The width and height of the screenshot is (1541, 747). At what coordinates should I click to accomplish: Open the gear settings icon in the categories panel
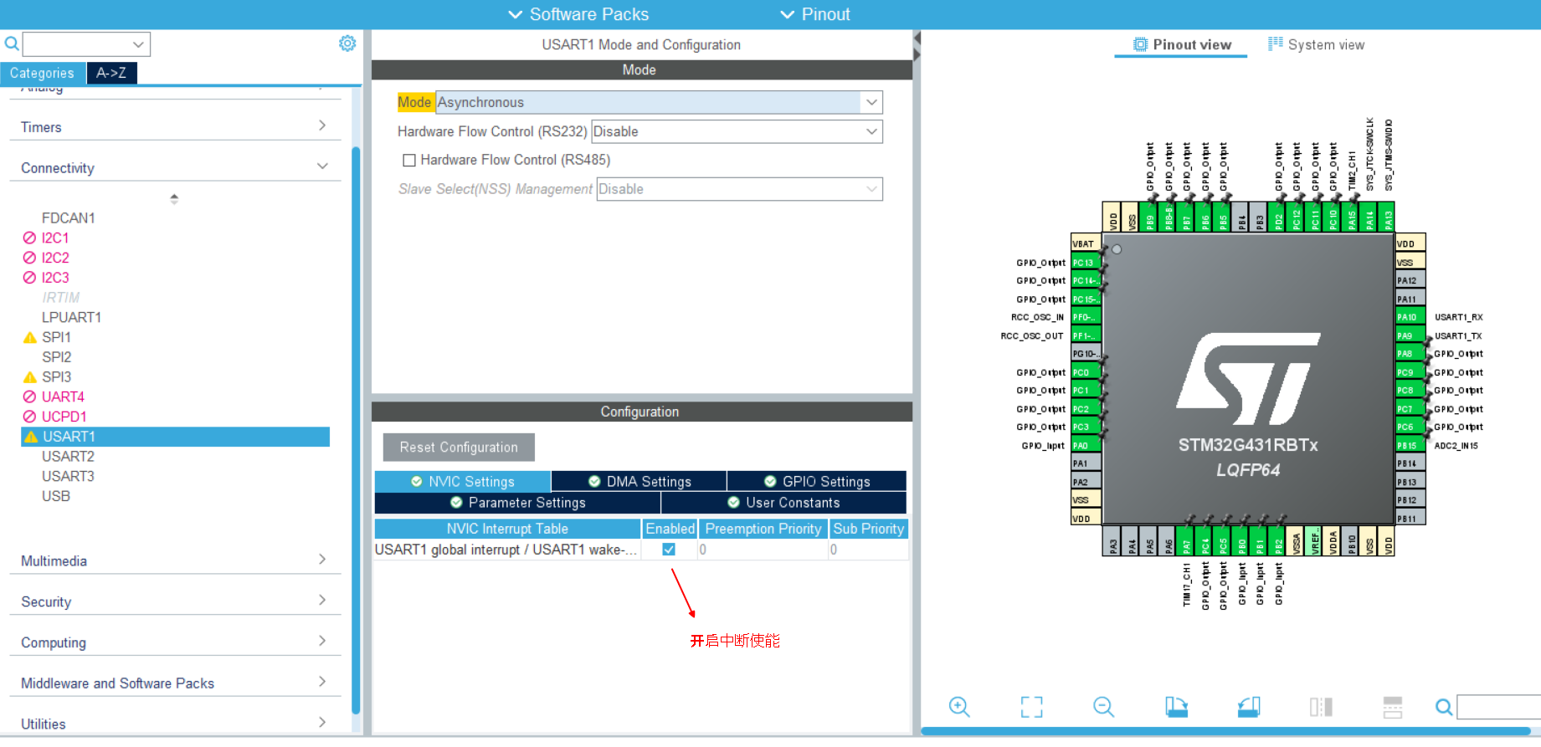347,43
